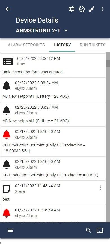Go back using the arrow icon
The height and width of the screenshot is (245, 110).
click(8, 9)
